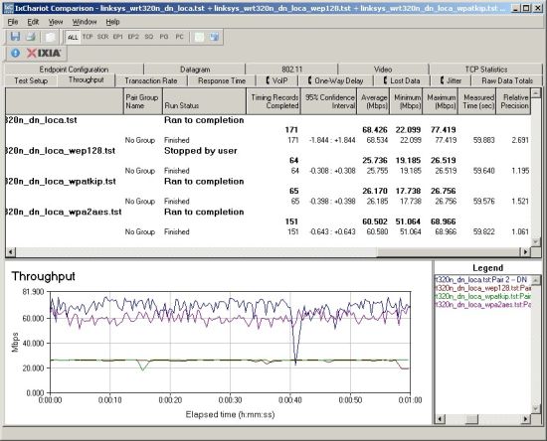Click the IXIA logo button

45,53
